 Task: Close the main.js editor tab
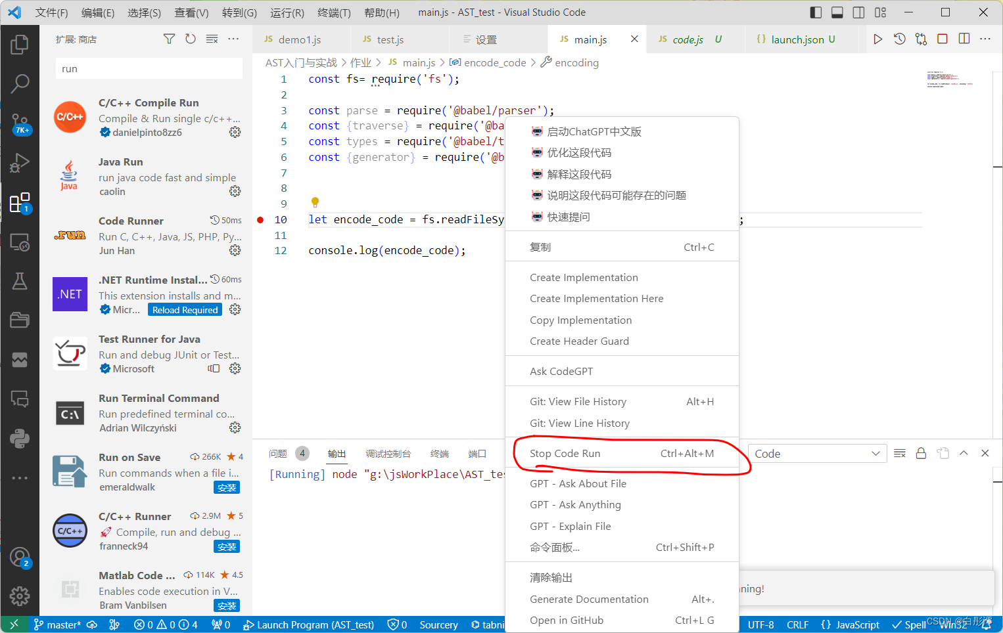pos(634,39)
